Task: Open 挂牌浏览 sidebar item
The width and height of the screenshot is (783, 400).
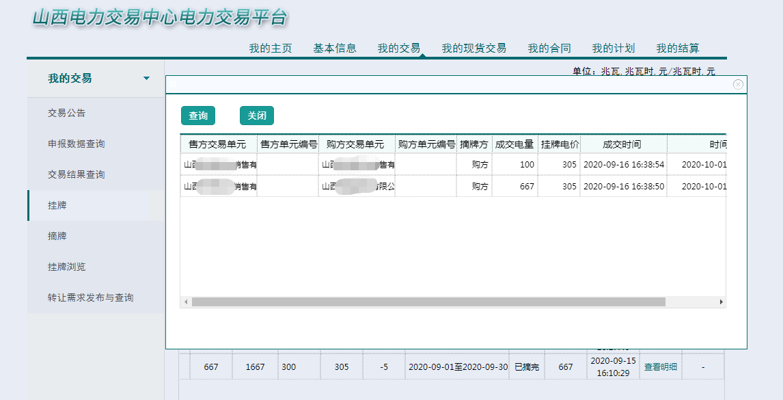Action: point(67,267)
